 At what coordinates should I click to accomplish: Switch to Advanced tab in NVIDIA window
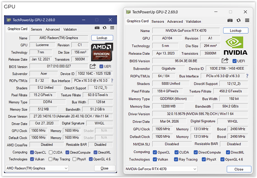(175, 22)
